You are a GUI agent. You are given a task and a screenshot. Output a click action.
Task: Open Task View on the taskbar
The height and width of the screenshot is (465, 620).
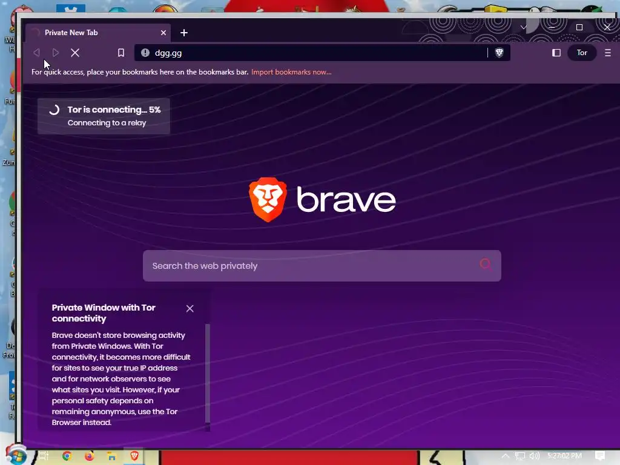pos(44,456)
